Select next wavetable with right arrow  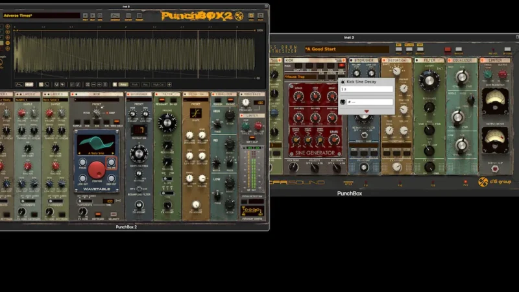(113, 153)
